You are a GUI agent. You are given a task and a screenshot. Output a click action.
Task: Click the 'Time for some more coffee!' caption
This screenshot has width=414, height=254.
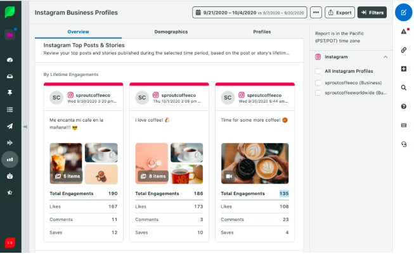[x=254, y=120]
